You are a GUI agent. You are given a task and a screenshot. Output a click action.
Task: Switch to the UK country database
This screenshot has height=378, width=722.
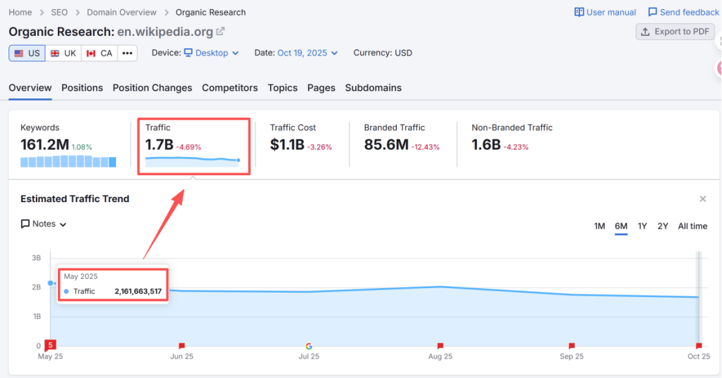click(63, 53)
